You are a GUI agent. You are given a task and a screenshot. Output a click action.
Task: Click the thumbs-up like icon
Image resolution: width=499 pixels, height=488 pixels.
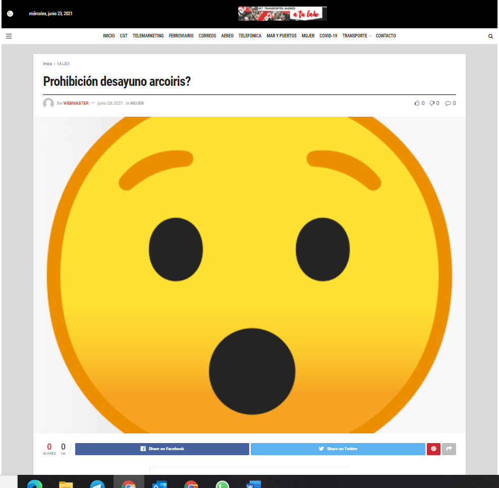click(x=417, y=103)
